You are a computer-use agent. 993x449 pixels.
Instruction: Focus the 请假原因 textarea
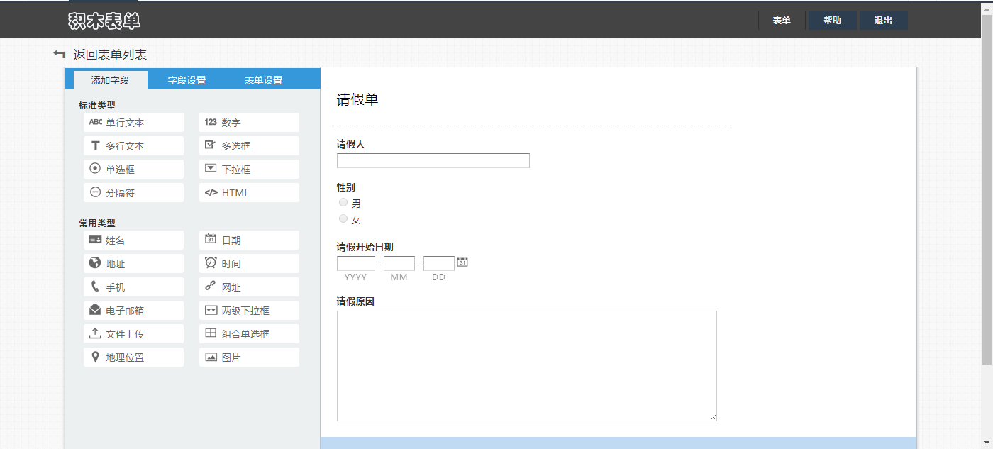pyautogui.click(x=527, y=366)
